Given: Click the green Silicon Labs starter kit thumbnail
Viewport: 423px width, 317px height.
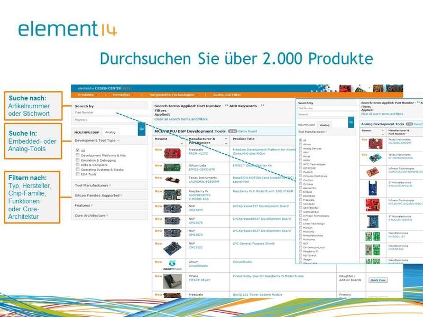Looking at the screenshot, I should coord(172,167).
